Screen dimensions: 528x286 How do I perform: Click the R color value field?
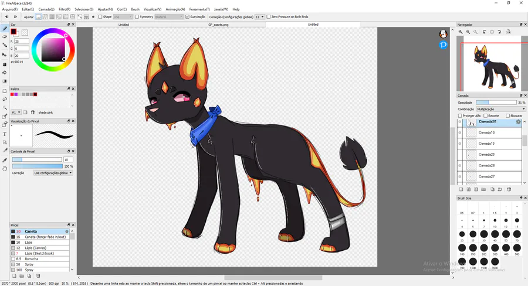click(x=21, y=42)
